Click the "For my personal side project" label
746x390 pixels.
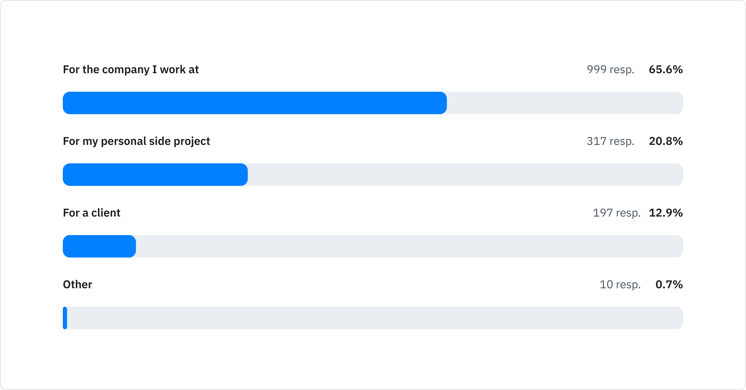click(x=136, y=141)
